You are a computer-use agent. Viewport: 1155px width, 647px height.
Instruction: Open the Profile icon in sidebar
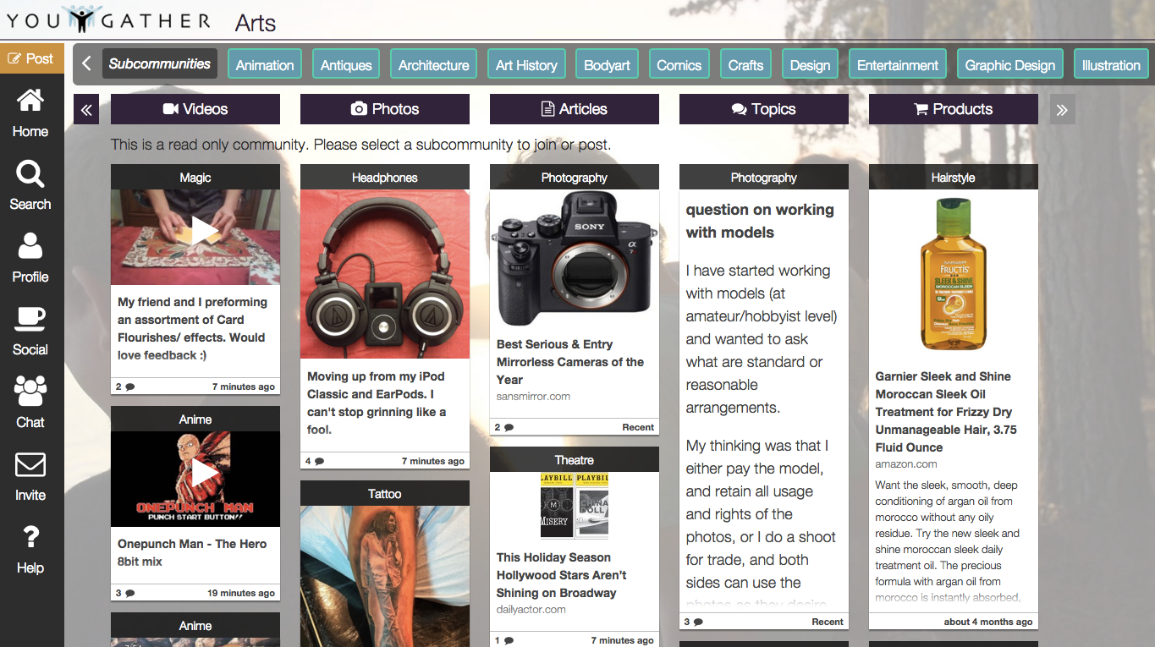pos(30,248)
